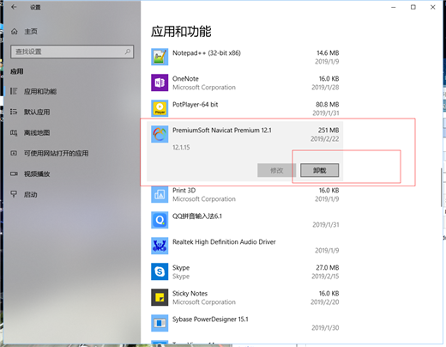Select Realtek High Definition Audio Driver entry
Image resolution: width=446 pixels, height=347 pixels.
224,242
